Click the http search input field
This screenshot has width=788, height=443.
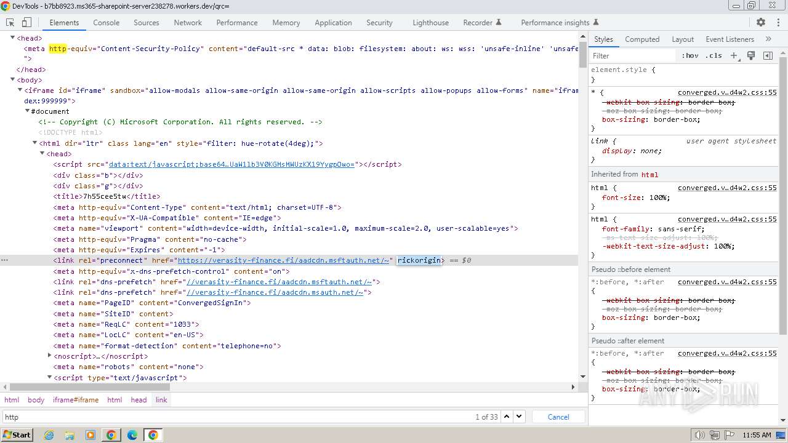237,417
